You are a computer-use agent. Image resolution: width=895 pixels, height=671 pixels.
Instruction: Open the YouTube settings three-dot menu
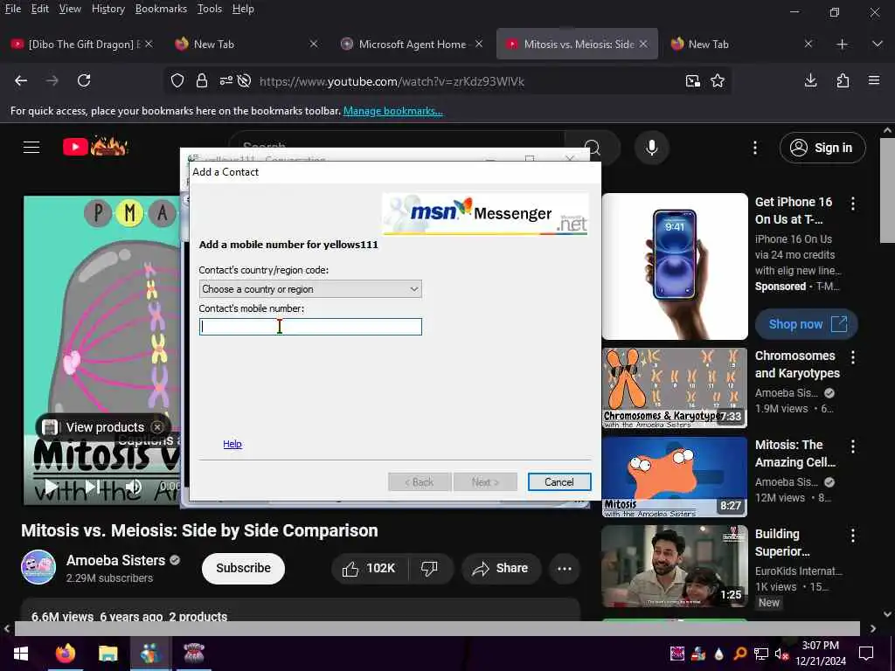[x=754, y=148]
